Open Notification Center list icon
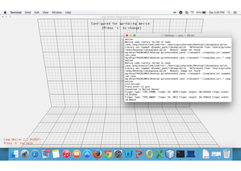This screenshot has height=171, width=241. (x=235, y=12)
